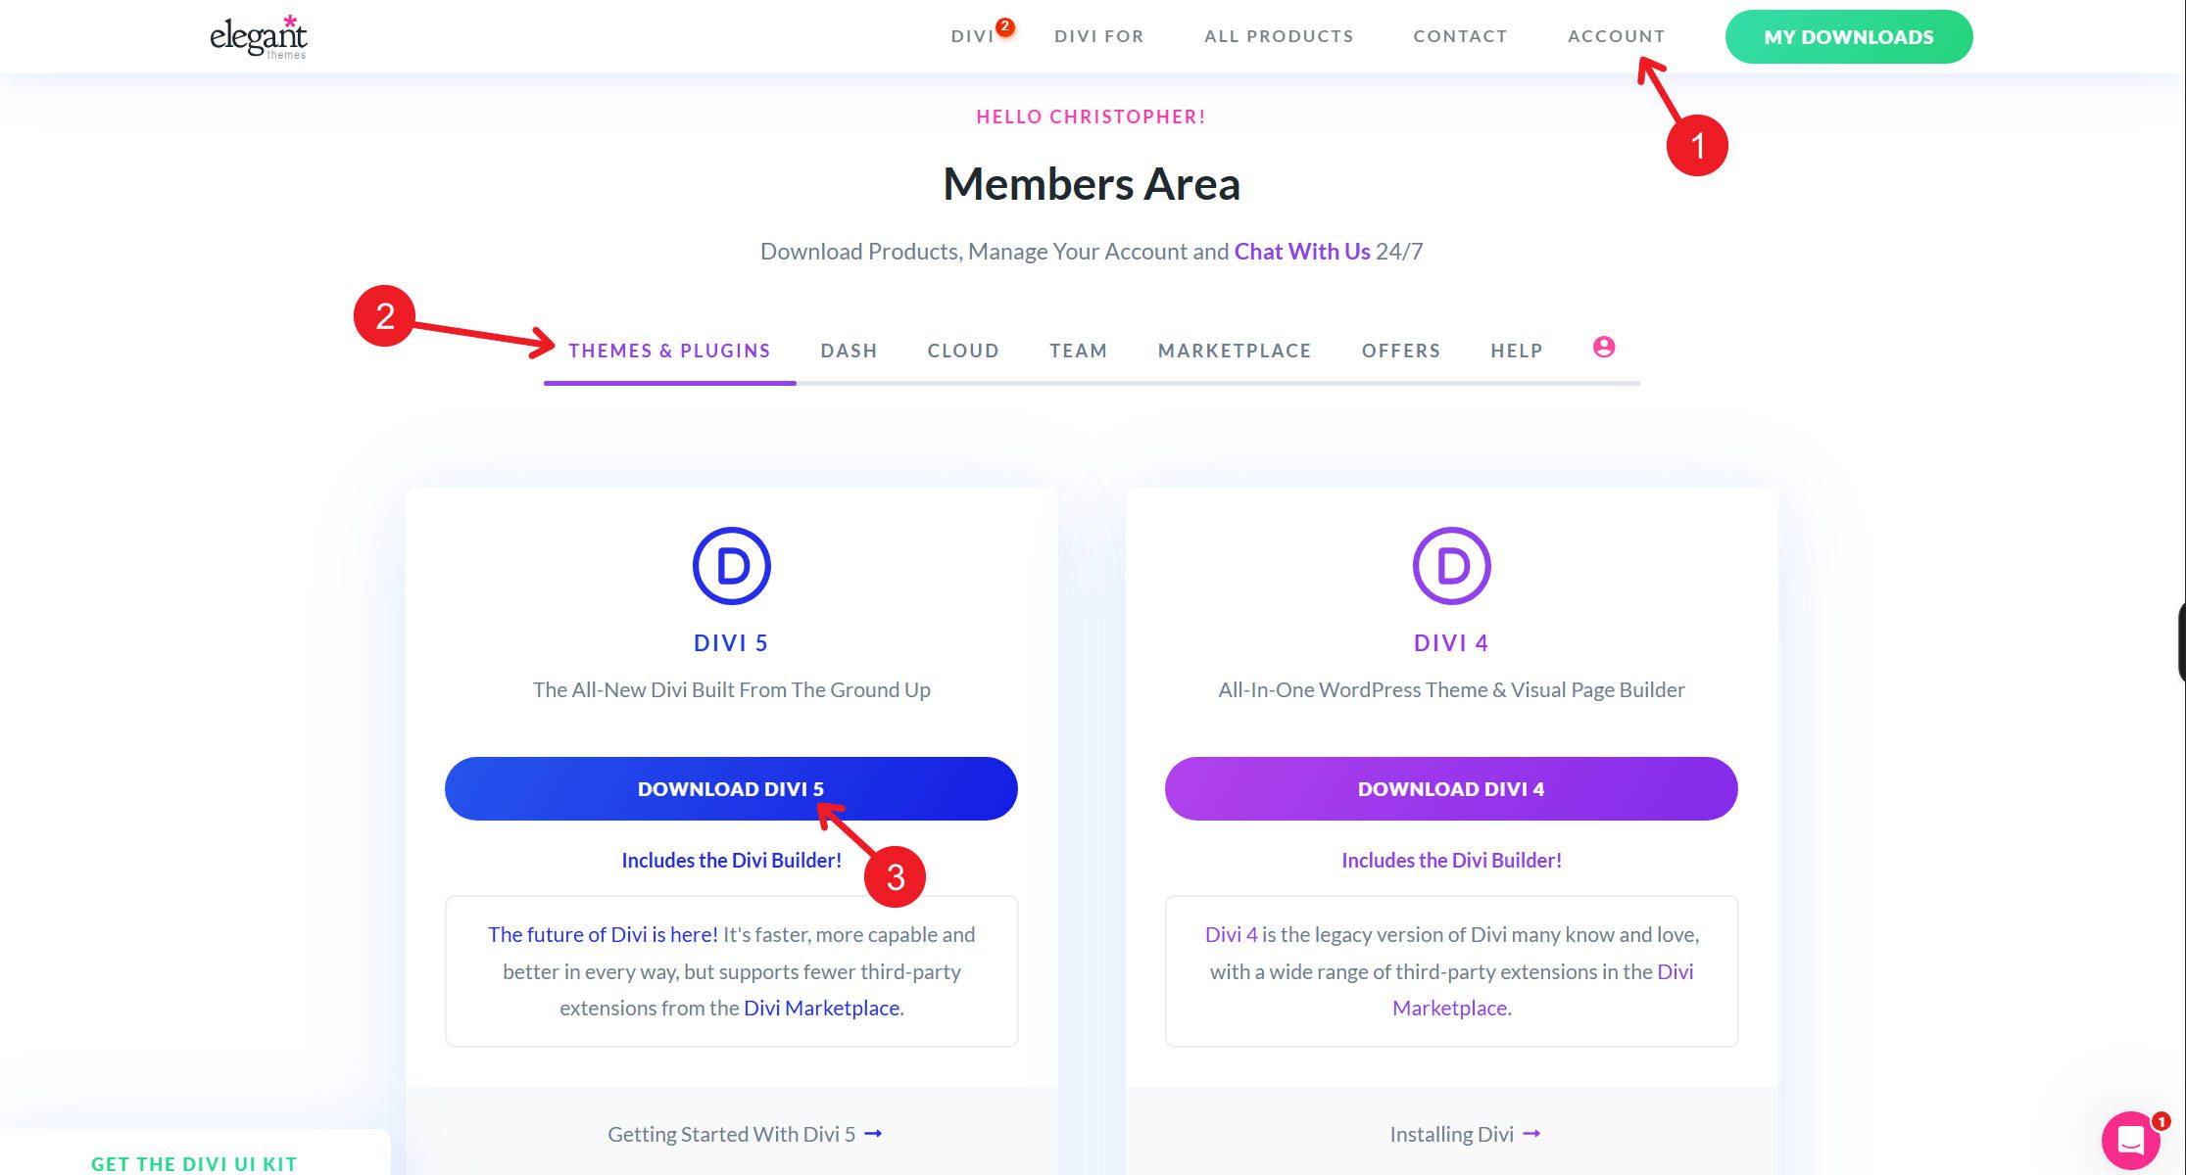This screenshot has height=1175, width=2186.
Task: Switch to the DASH tab
Action: point(849,350)
